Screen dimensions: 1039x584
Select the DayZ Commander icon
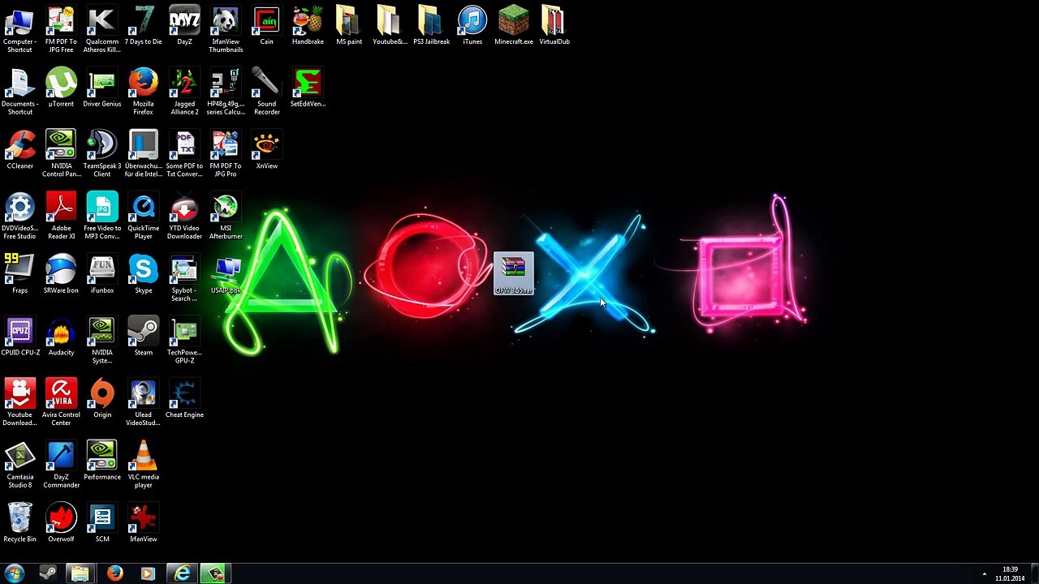tap(61, 465)
